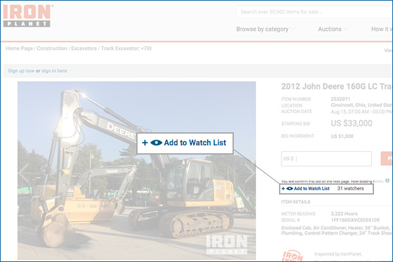Open the Browse by category dropdown

266,29
